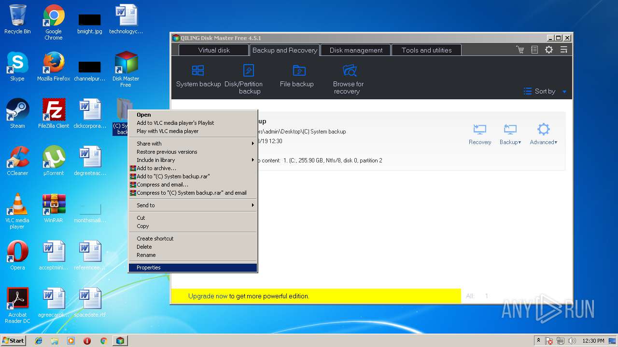This screenshot has width=618, height=347.
Task: Select the CCleaner desktop shortcut
Action: coord(17,161)
